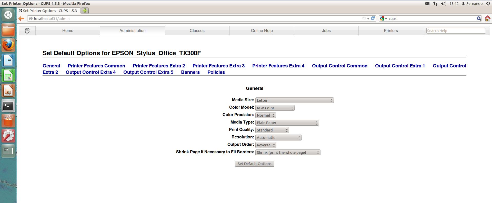This screenshot has height=203, width=492.
Task: Open Terminal from the Ubuntu launcher
Action: [x=8, y=106]
